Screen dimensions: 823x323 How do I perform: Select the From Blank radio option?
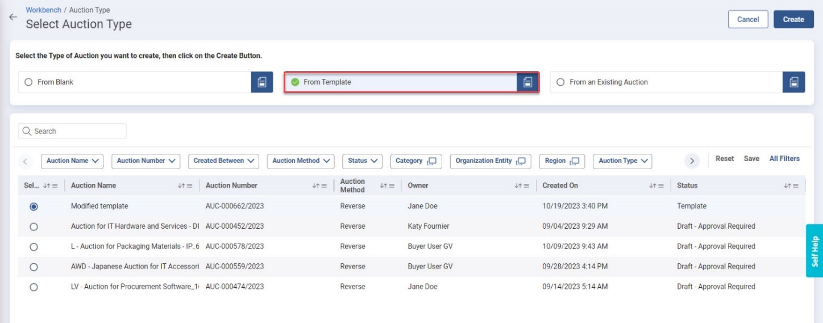point(28,82)
